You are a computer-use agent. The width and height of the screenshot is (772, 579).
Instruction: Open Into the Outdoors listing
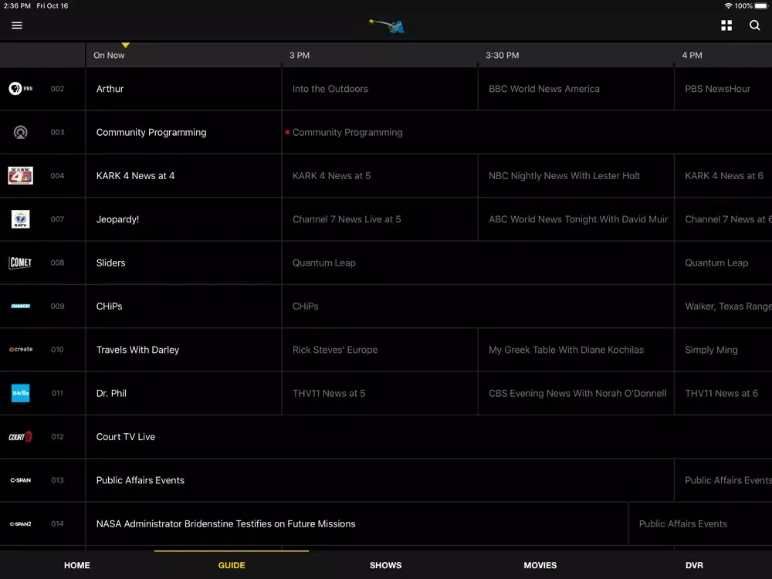(x=380, y=89)
